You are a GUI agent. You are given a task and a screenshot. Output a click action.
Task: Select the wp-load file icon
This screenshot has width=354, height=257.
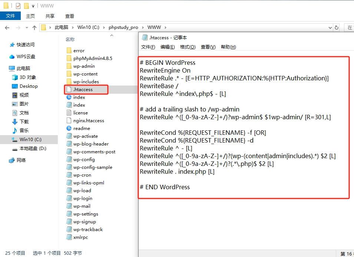tap(69, 190)
